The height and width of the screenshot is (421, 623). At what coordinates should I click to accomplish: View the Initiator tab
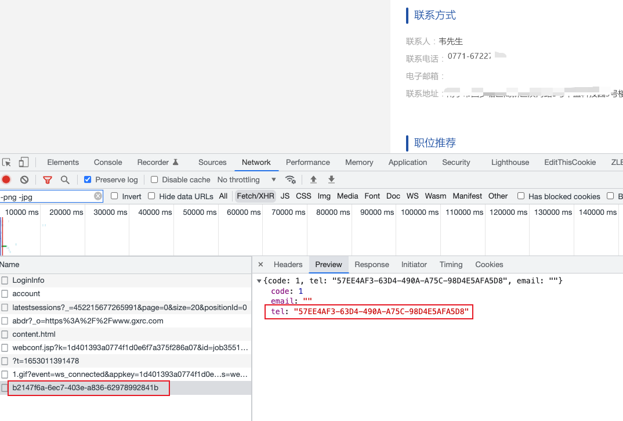coord(414,265)
